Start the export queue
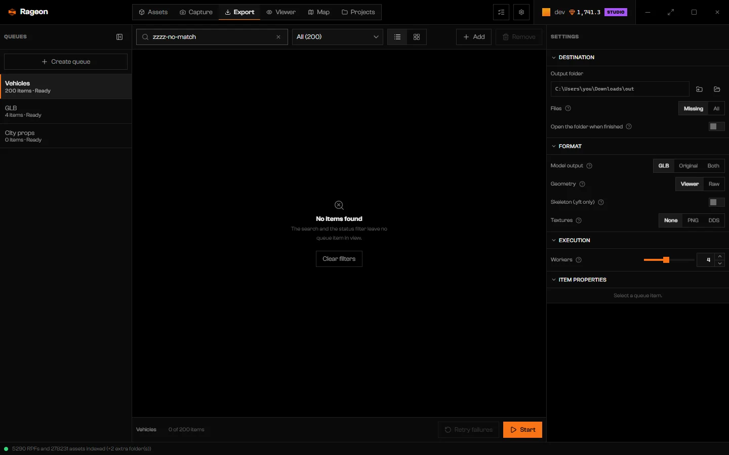The image size is (729, 455). click(522, 430)
